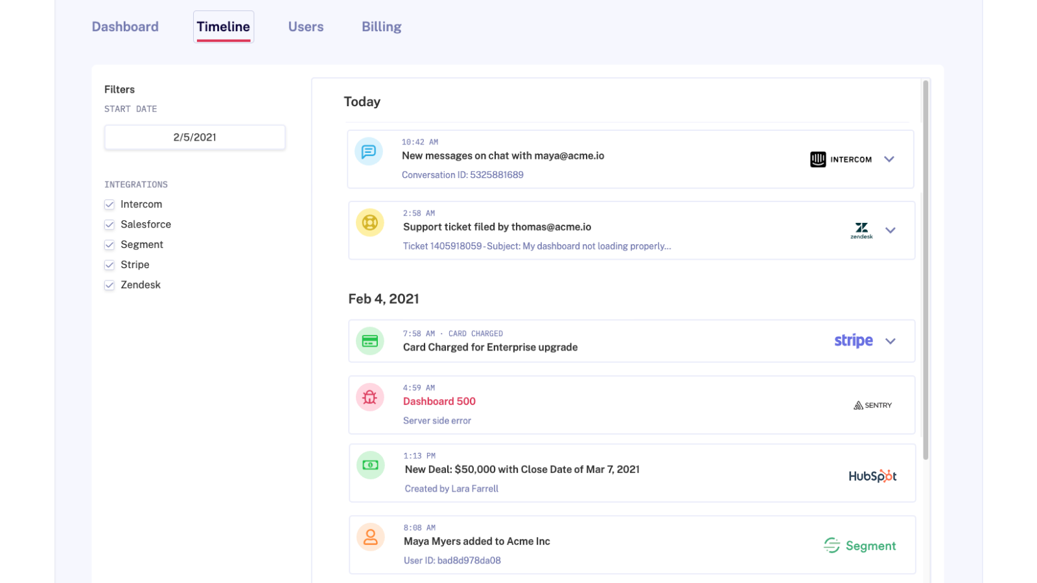The width and height of the screenshot is (1037, 583).
Task: Click the Zendesk logo
Action: point(861,231)
